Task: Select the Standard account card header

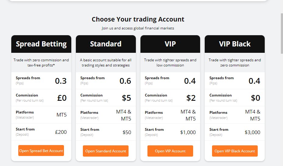Action: (106, 44)
